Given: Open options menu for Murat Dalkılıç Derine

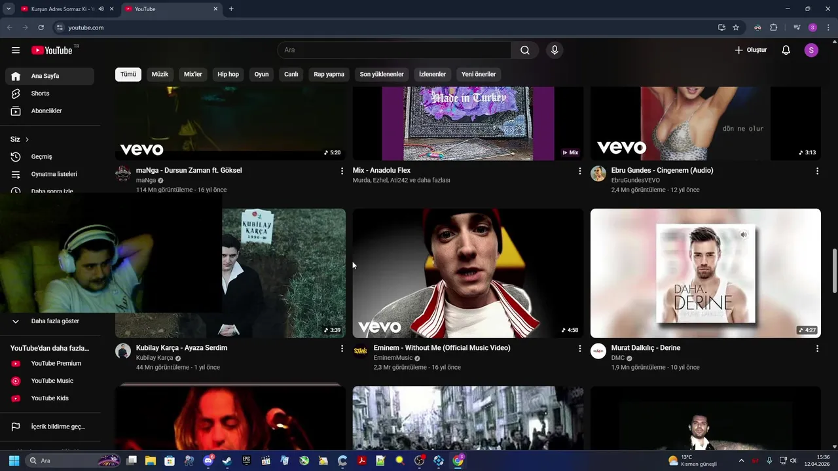Looking at the screenshot, I should (817, 349).
